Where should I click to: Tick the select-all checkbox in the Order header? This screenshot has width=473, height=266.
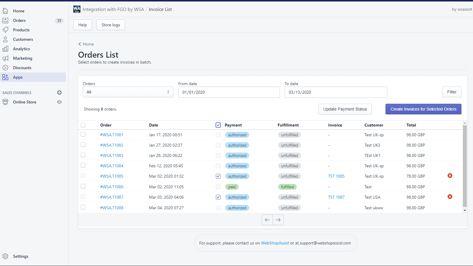(x=83, y=125)
